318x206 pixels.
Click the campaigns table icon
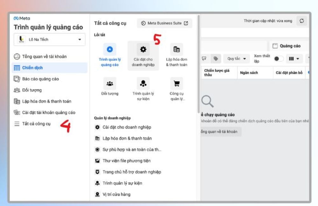click(17, 68)
